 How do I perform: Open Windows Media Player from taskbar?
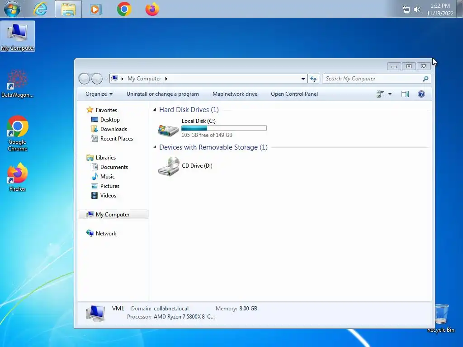pyautogui.click(x=96, y=9)
